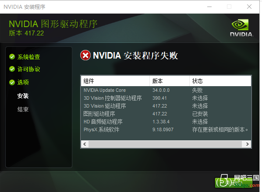Click version 390.41 in the table
The height and width of the screenshot is (192, 262).
tap(159, 98)
